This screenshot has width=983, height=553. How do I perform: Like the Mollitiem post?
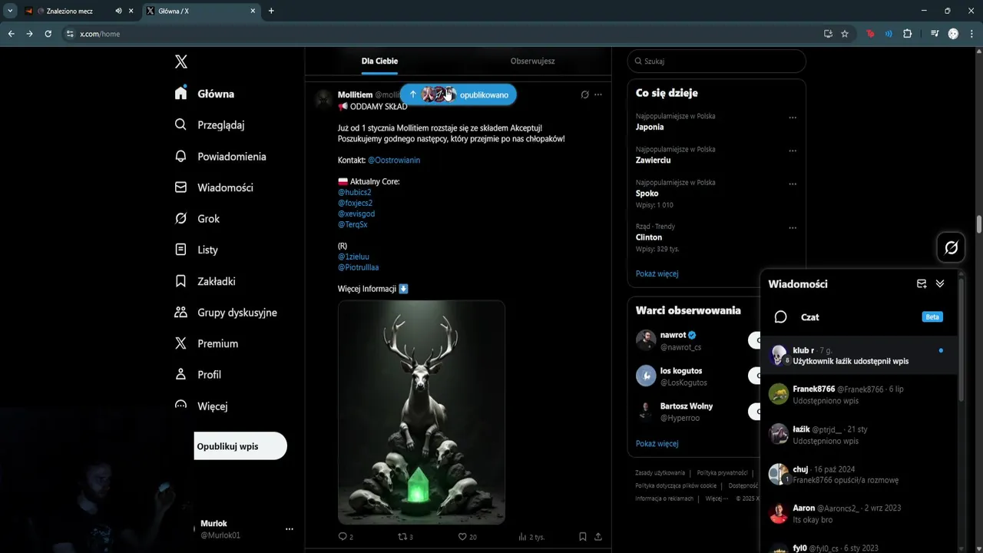click(x=462, y=537)
